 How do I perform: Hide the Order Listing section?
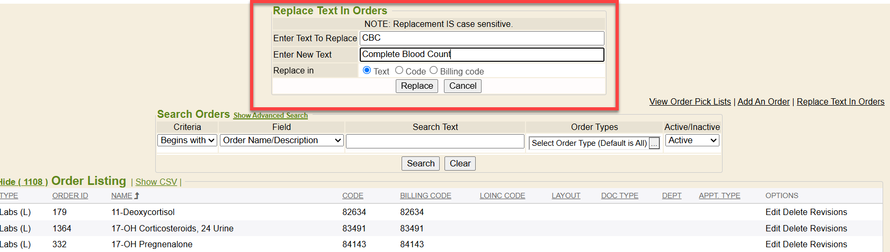point(24,182)
